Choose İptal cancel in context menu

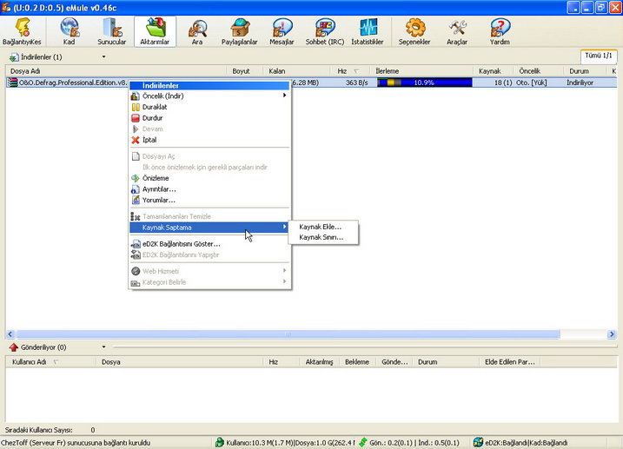tap(209, 140)
